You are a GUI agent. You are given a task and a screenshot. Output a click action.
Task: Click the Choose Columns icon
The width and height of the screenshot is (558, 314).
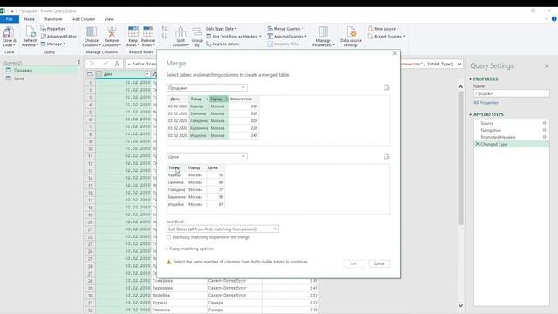92,32
